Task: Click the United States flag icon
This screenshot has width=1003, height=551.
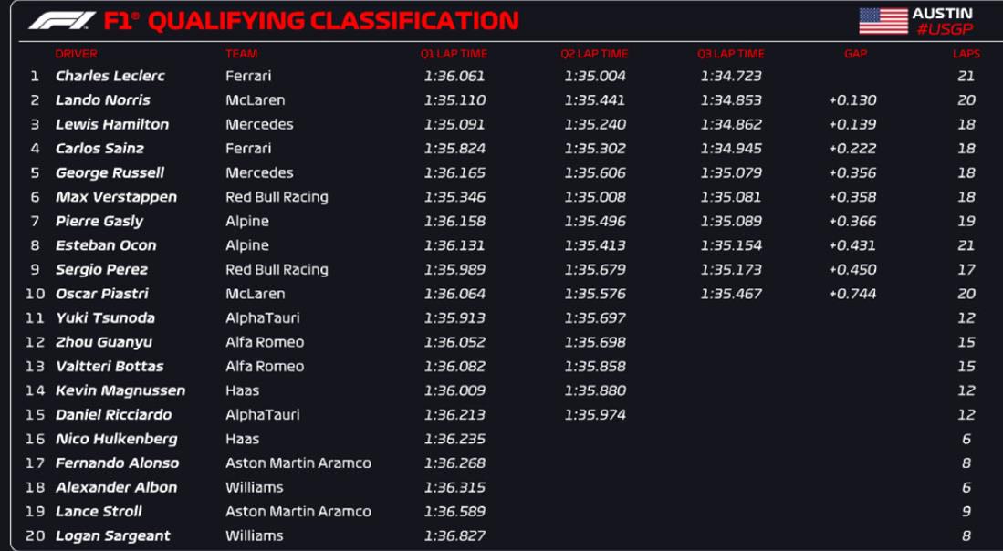Action: point(883,21)
